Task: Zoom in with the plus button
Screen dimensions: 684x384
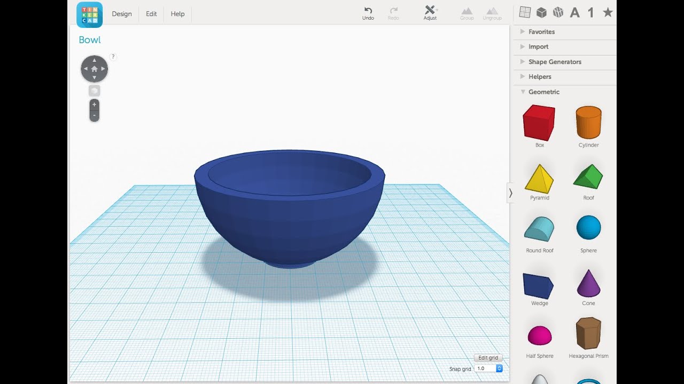Action: pyautogui.click(x=94, y=105)
